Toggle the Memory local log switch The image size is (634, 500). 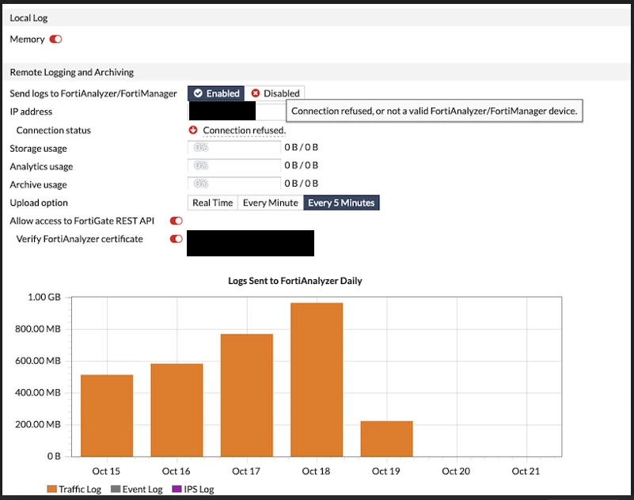click(55, 40)
